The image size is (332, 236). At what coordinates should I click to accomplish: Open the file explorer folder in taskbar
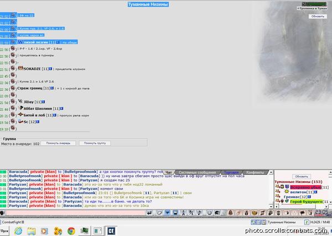pyautogui.click(x=32, y=231)
